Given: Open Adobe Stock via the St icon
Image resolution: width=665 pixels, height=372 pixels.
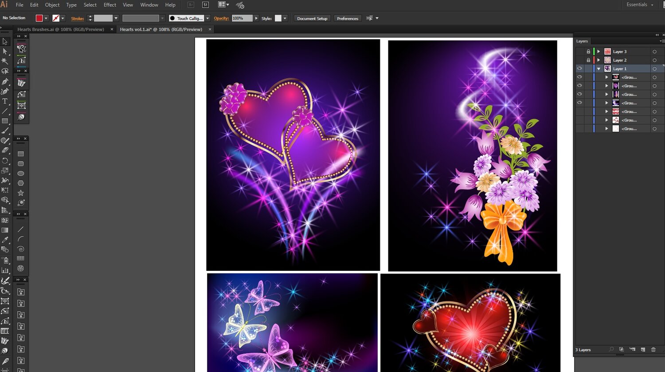Looking at the screenshot, I should click(205, 5).
